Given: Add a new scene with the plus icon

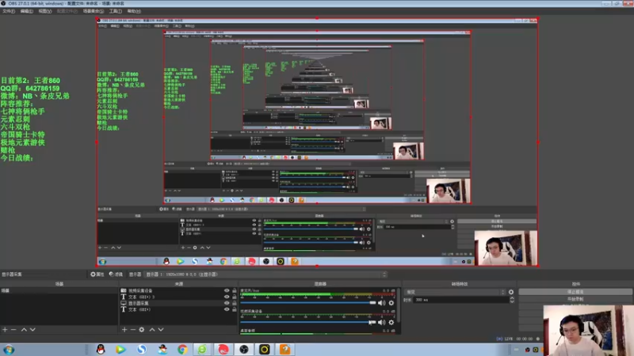Looking at the screenshot, I should point(5,330).
